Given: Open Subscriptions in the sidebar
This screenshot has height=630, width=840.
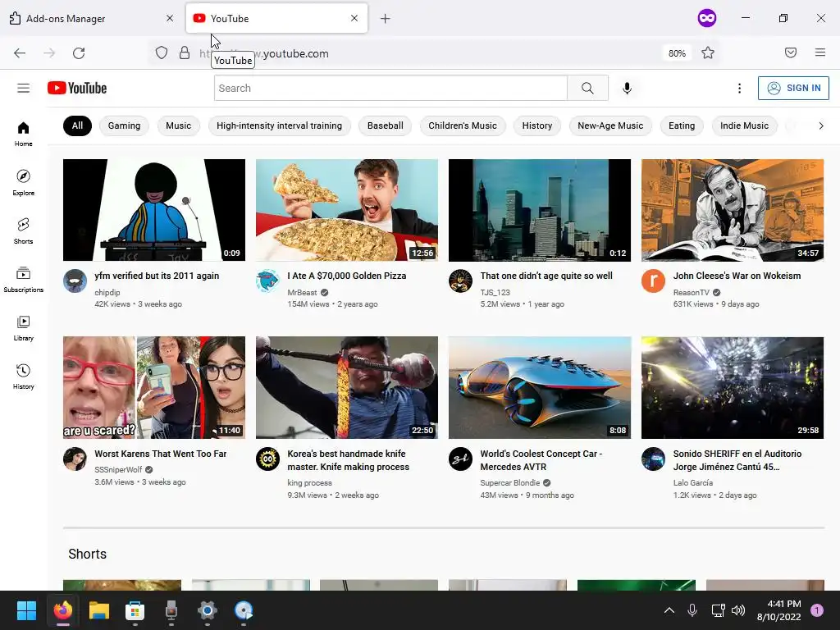Looking at the screenshot, I should click(23, 279).
